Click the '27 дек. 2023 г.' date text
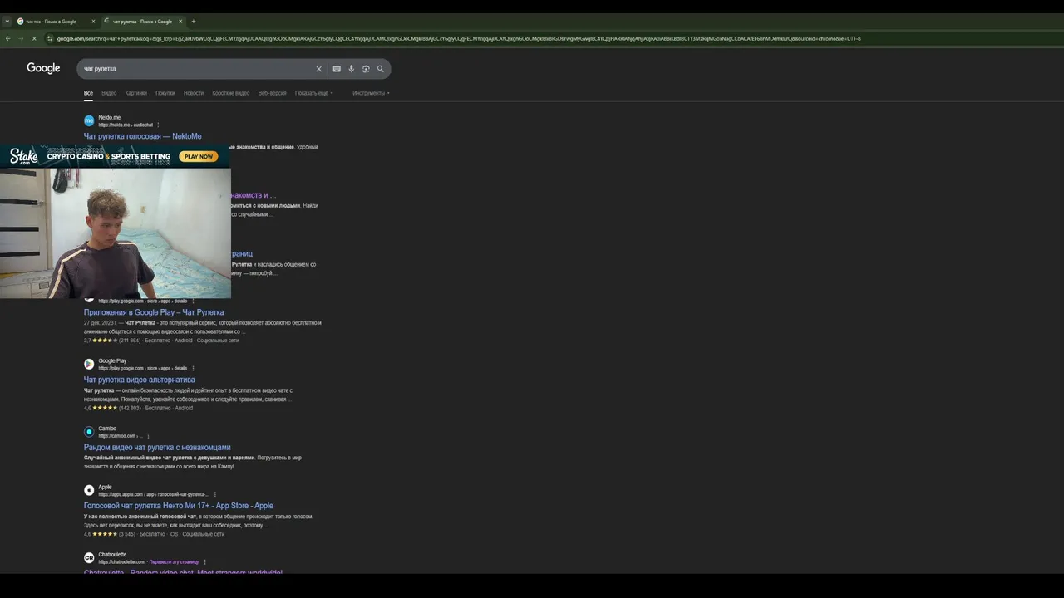Screen dimensions: 1064x598 pyautogui.click(x=100, y=322)
